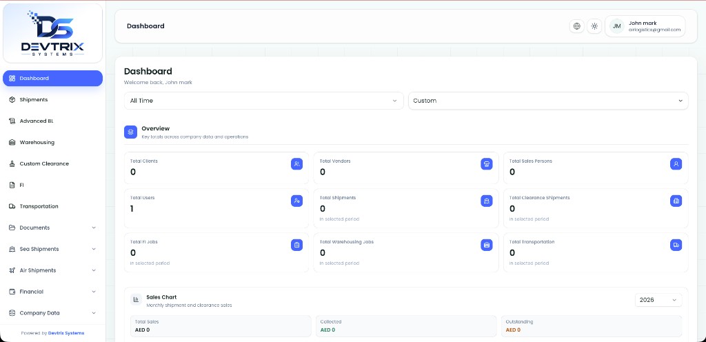This screenshot has height=342, width=706.
Task: Click the Total Warehousing Jobs card icon
Action: pyautogui.click(x=486, y=245)
